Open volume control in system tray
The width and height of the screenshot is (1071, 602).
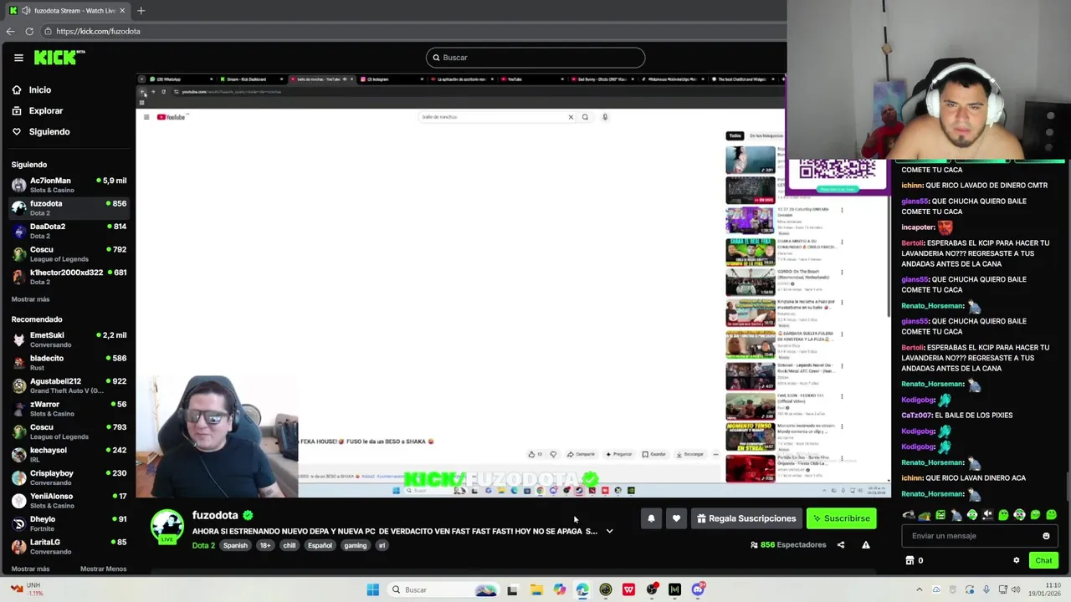point(1017,589)
